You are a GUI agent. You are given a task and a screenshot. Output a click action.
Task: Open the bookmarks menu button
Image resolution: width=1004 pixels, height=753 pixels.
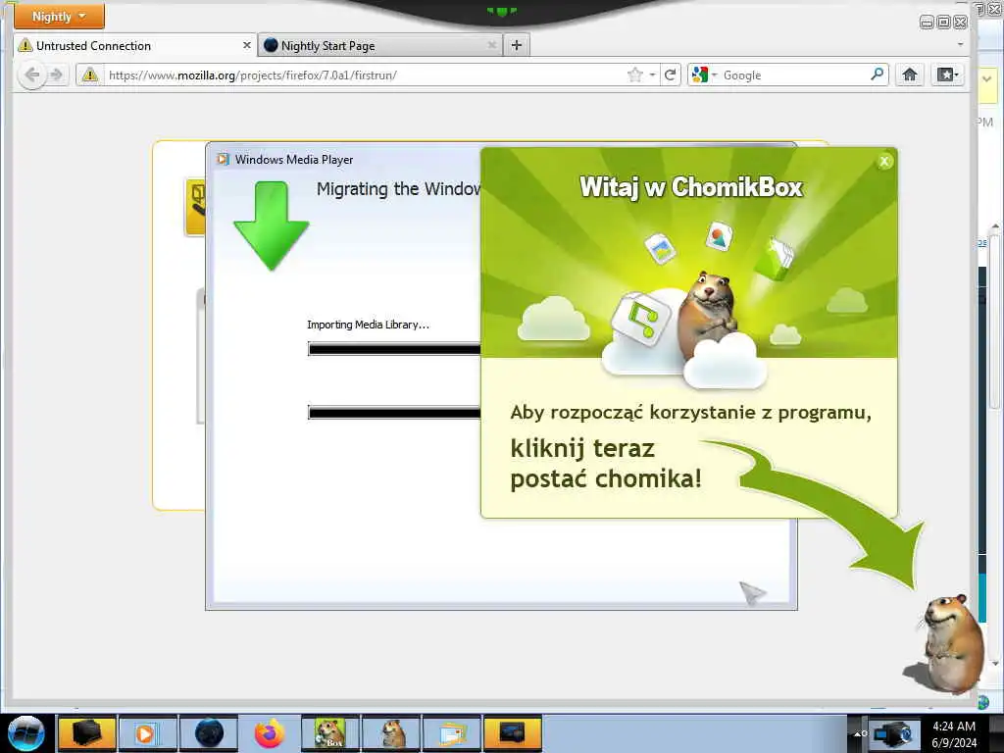point(948,75)
